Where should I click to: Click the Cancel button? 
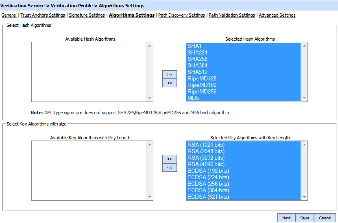325,218
